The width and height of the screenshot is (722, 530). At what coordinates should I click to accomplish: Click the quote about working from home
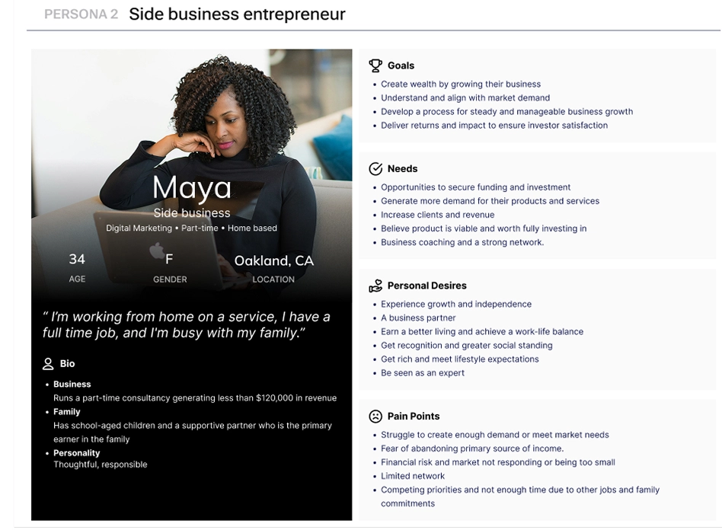pos(187,324)
